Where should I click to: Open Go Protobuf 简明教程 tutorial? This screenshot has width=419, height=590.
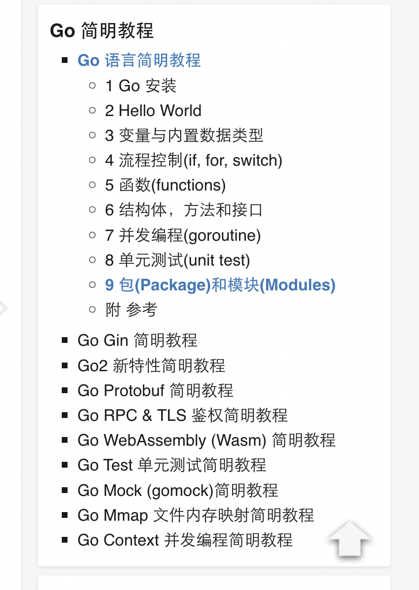click(x=155, y=391)
